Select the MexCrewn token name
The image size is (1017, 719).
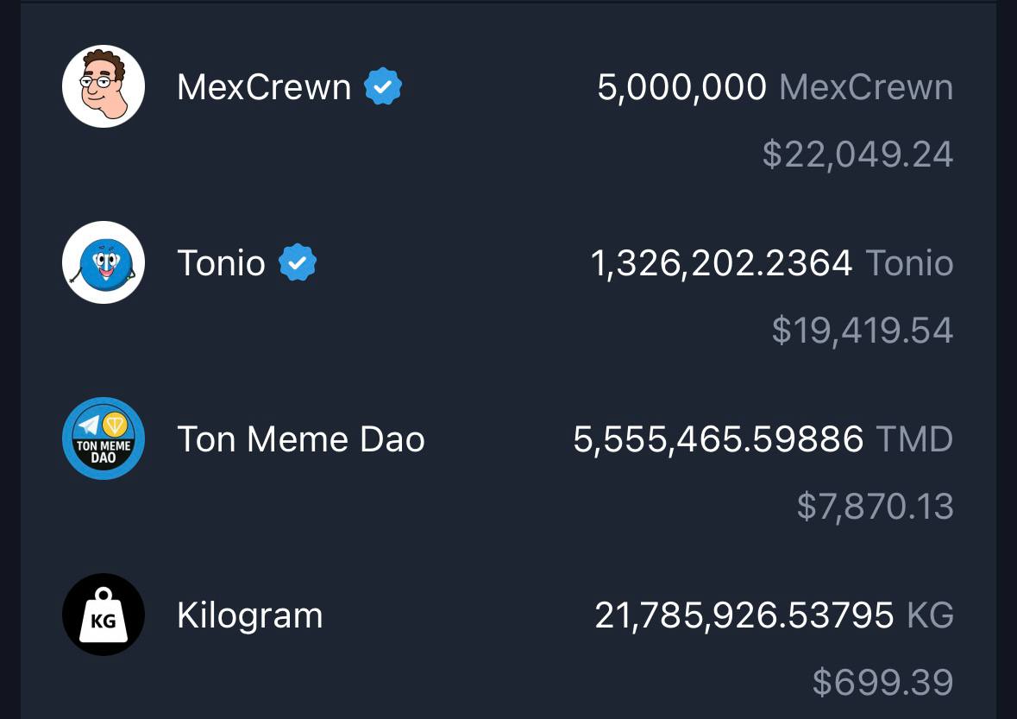[x=264, y=87]
